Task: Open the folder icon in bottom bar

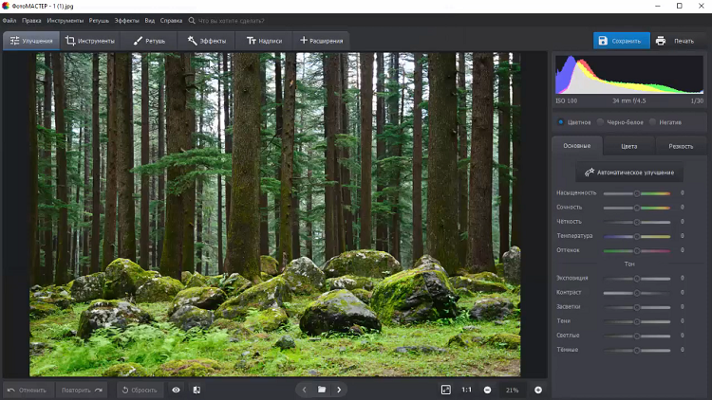Action: pyautogui.click(x=322, y=390)
